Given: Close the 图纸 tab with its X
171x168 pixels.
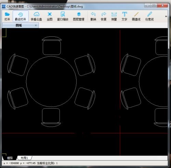Looking at the screenshot, I should (36, 25).
